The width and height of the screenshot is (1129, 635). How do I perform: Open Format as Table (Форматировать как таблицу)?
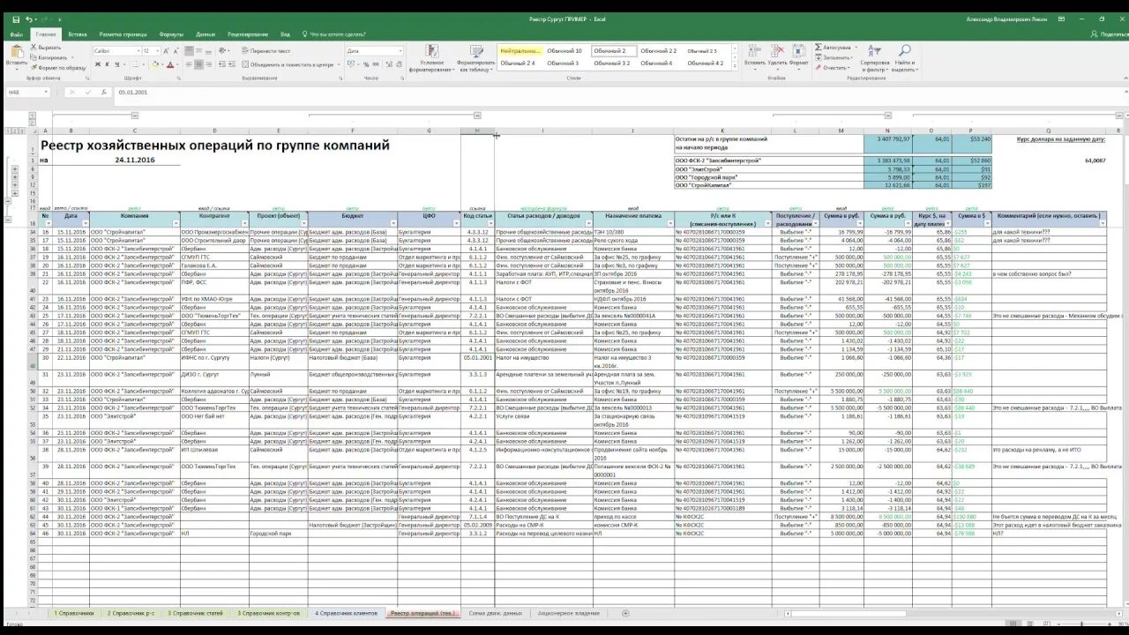coord(476,57)
